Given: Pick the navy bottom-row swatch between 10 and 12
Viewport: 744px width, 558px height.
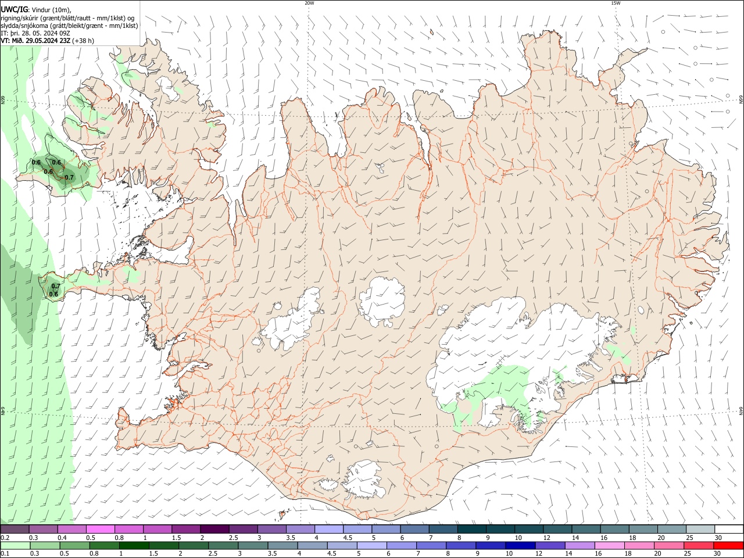Looking at the screenshot, I should [521, 546].
